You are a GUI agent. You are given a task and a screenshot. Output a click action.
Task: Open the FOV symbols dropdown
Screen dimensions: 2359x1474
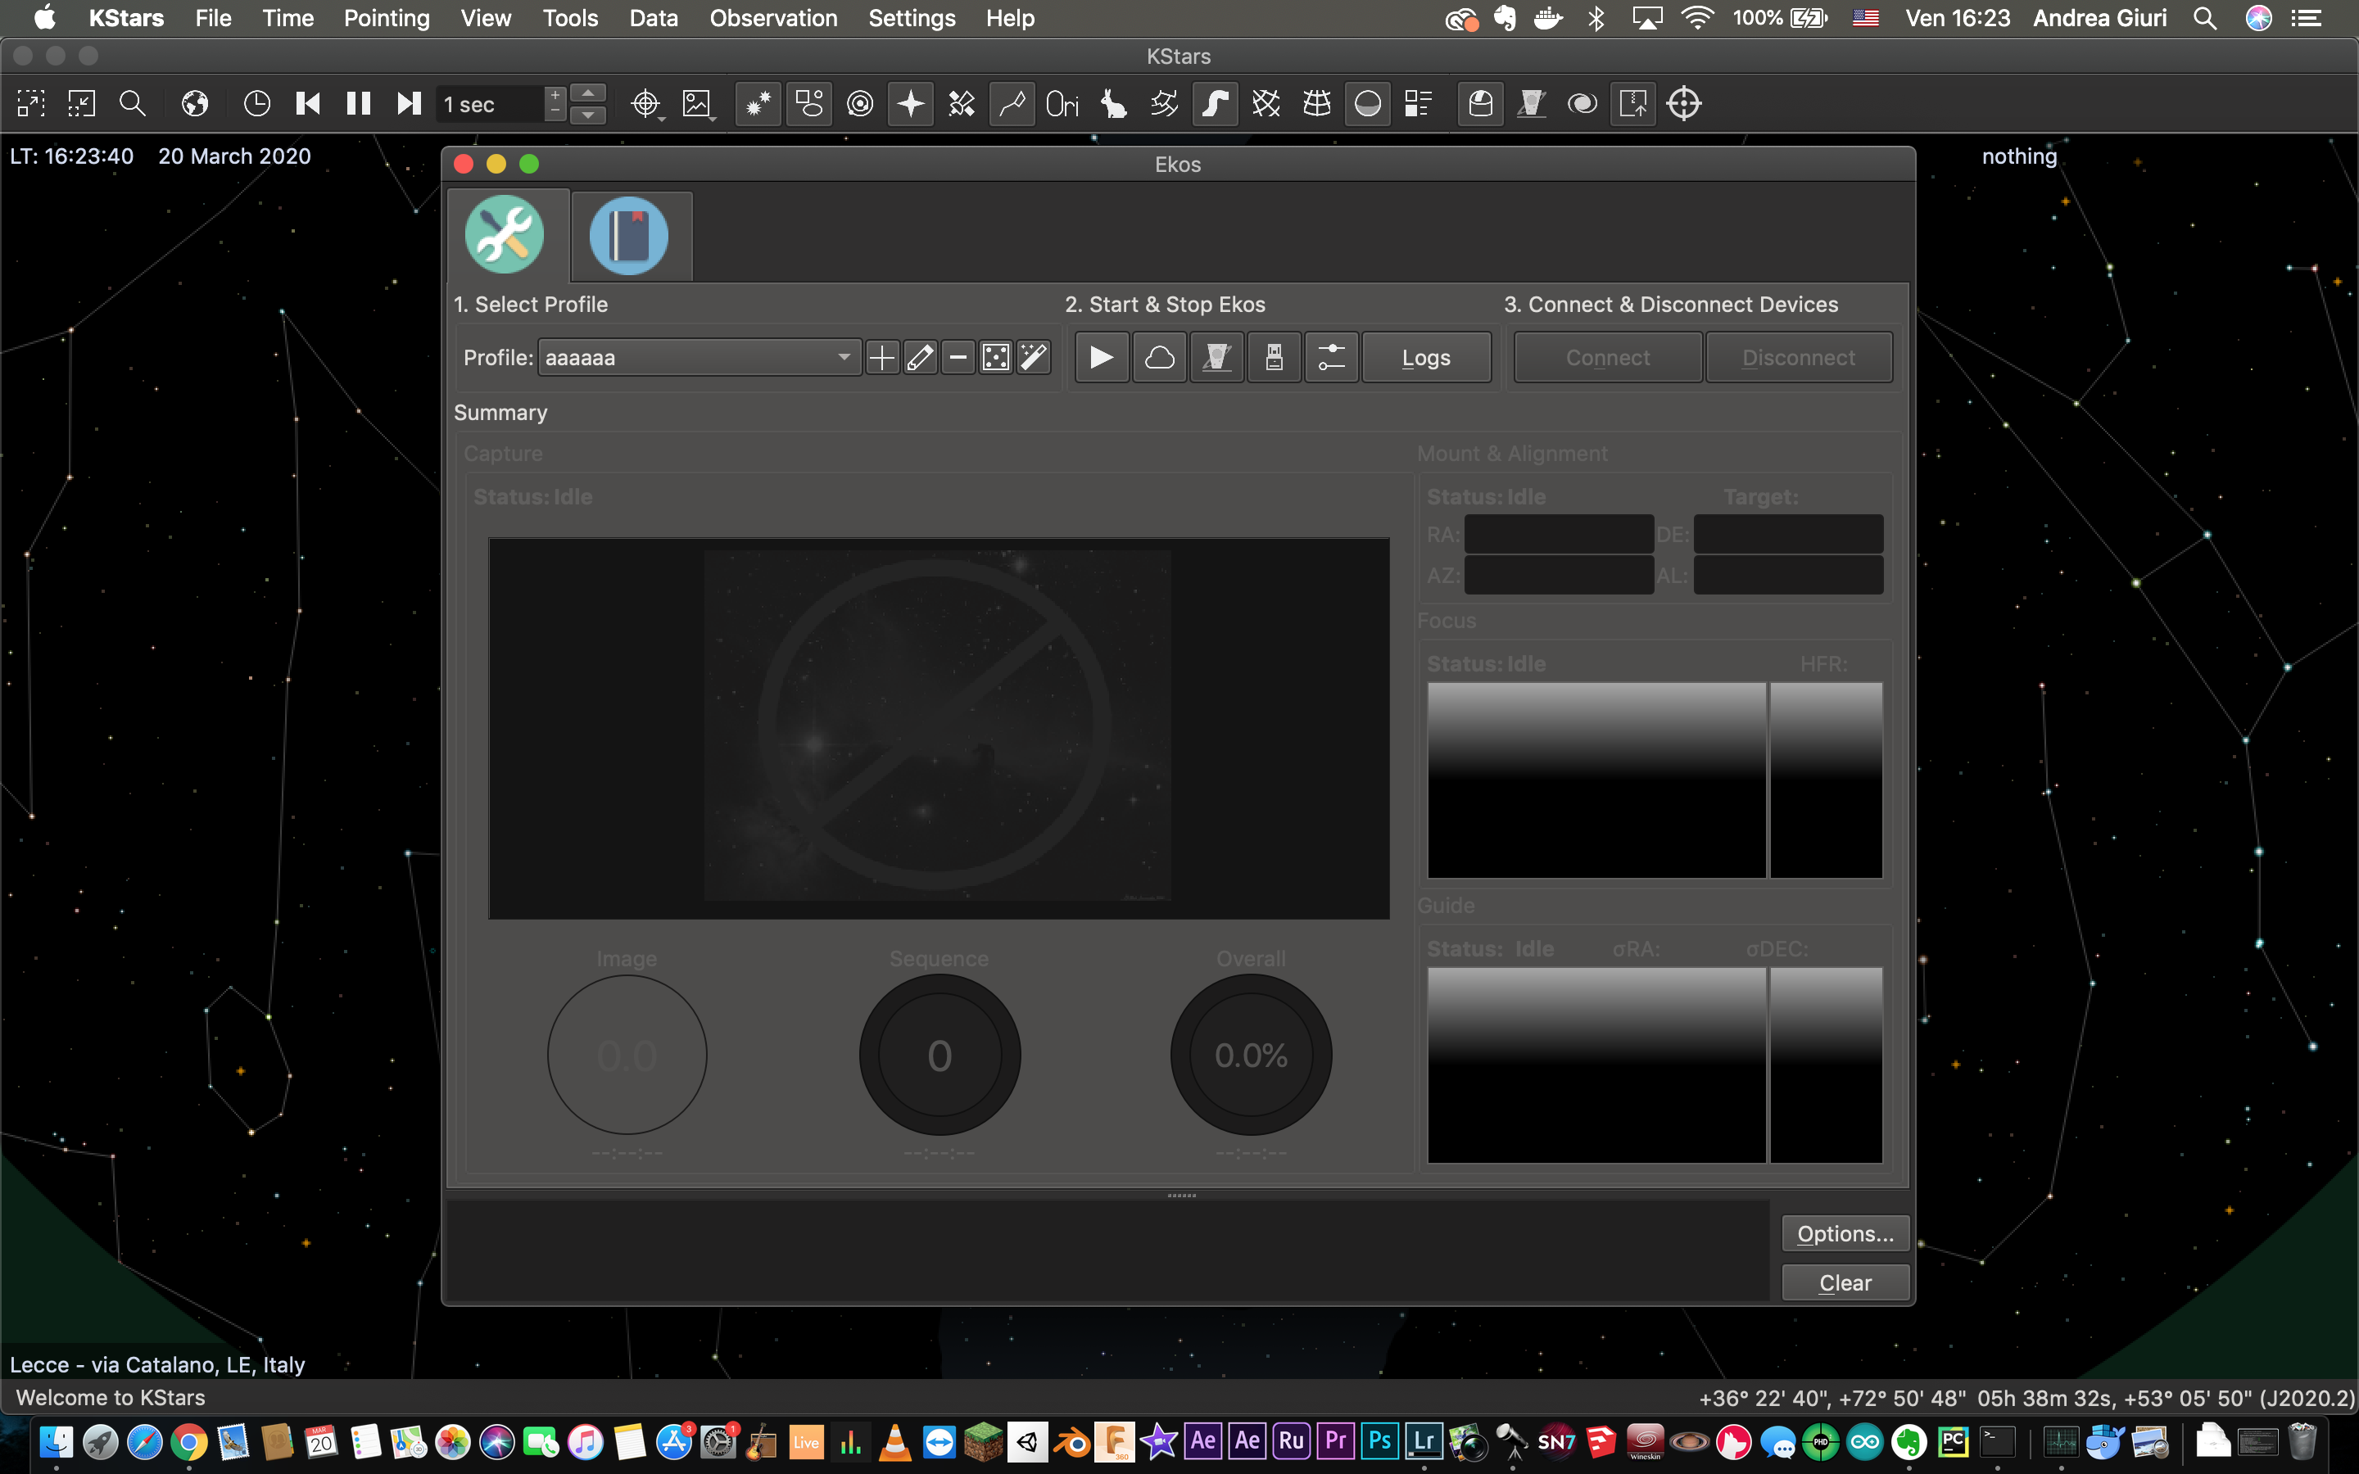tap(646, 103)
